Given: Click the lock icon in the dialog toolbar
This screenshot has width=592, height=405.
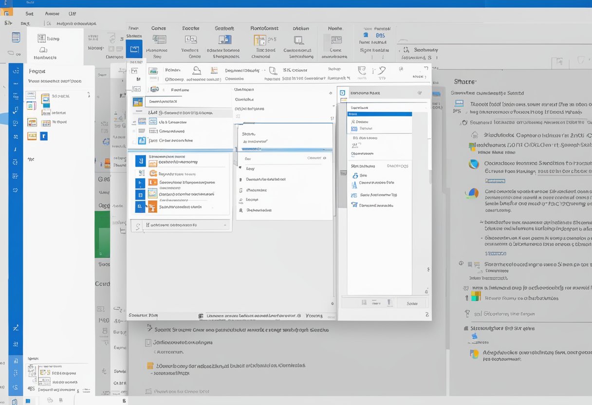Looking at the screenshot, I should tap(197, 70).
